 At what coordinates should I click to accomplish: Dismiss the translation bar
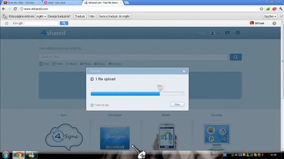pyautogui.click(x=281, y=16)
